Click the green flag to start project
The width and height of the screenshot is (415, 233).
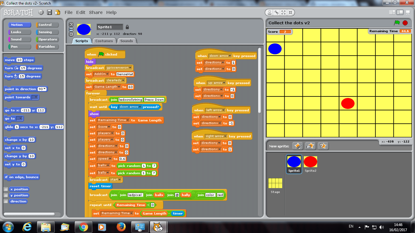coord(397,23)
